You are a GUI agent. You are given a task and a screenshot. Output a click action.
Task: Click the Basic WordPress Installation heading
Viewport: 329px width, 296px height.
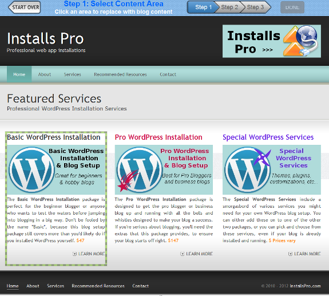point(54,137)
